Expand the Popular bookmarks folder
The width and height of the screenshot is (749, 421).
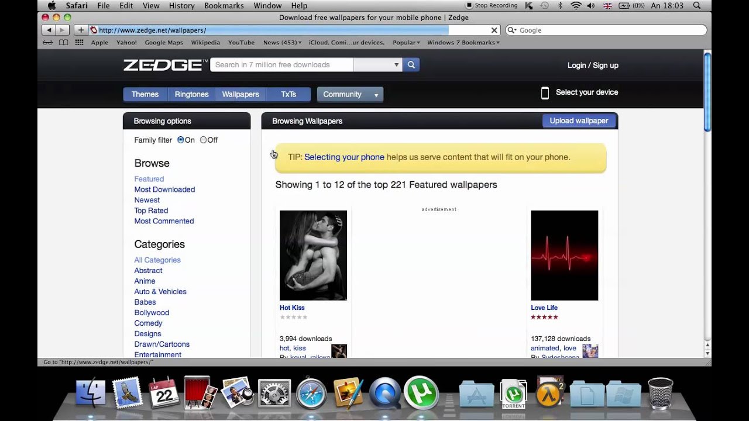click(x=406, y=42)
